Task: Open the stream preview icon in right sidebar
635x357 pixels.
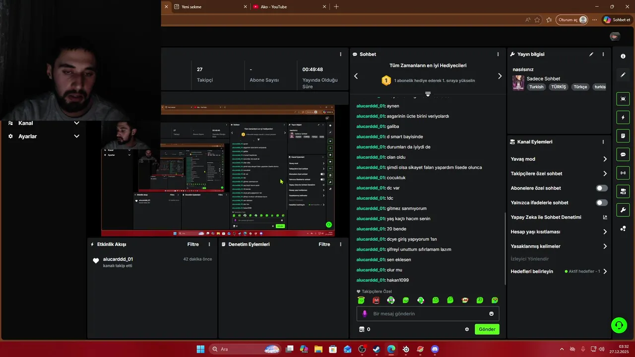Action: (623, 99)
